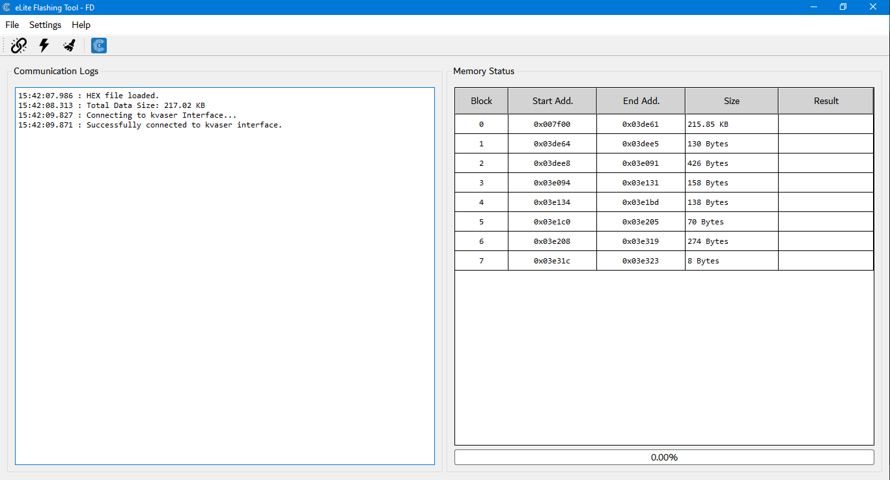The width and height of the screenshot is (890, 480).
Task: Click inside the Communication Logs text area
Action: [225, 293]
